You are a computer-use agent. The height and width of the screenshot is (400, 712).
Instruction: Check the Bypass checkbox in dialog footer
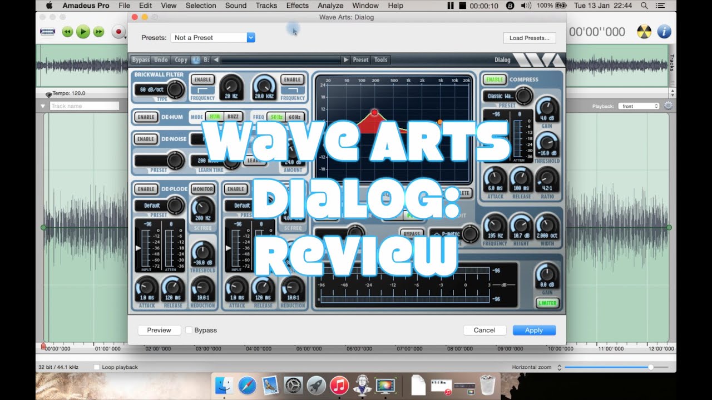click(x=189, y=330)
